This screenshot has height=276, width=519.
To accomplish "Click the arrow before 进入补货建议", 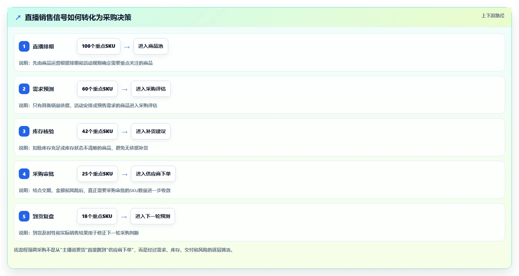I will pos(124,132).
